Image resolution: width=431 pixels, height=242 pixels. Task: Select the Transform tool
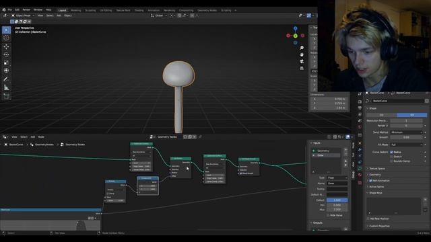point(6,71)
